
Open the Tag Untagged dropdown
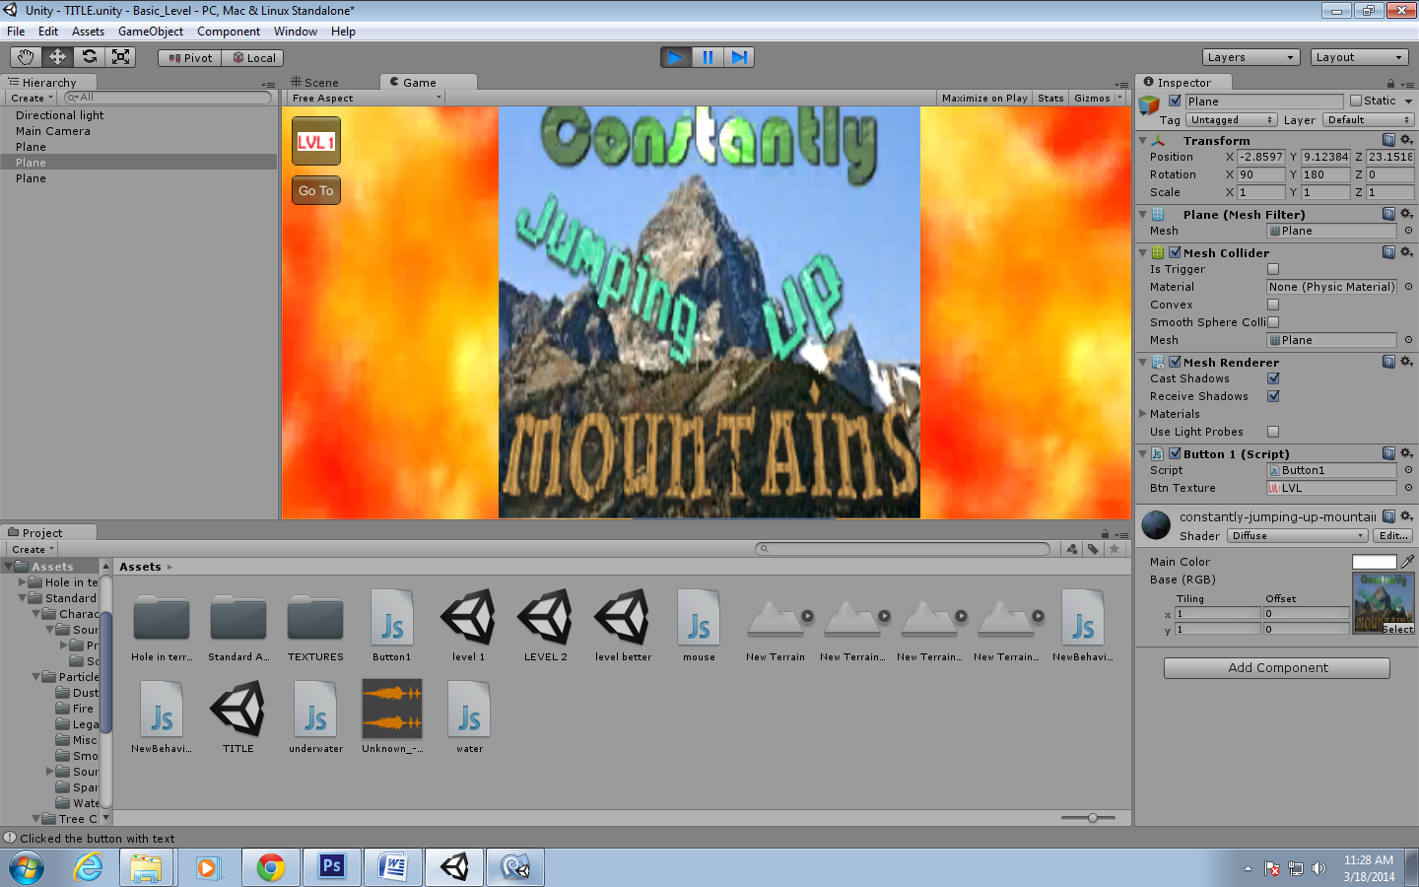coord(1233,119)
